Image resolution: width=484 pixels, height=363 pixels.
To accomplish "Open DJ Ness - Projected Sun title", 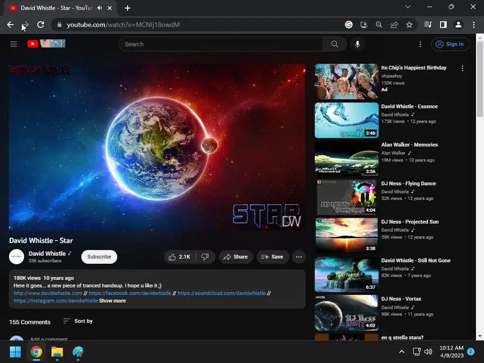I will pyautogui.click(x=410, y=222).
